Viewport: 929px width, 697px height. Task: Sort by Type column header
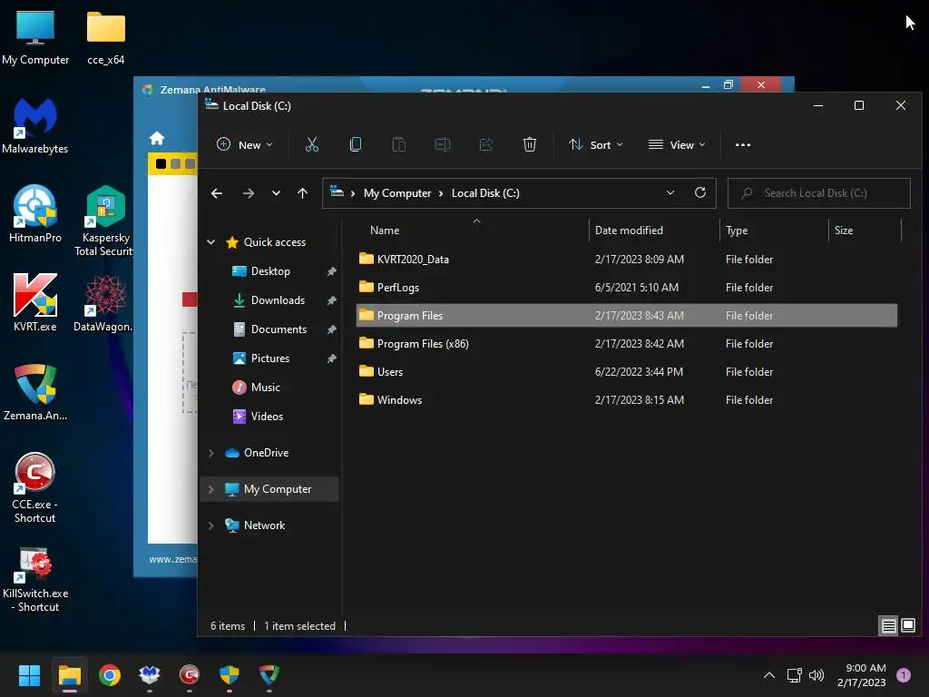(737, 231)
